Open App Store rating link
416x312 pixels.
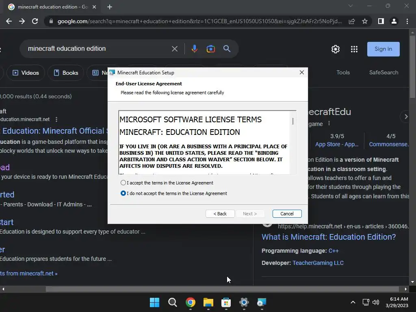(337, 144)
